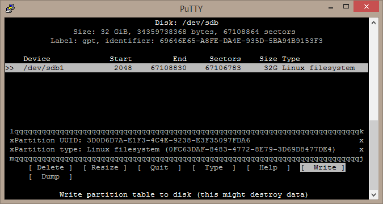Click the End value 67108830

coord(169,68)
